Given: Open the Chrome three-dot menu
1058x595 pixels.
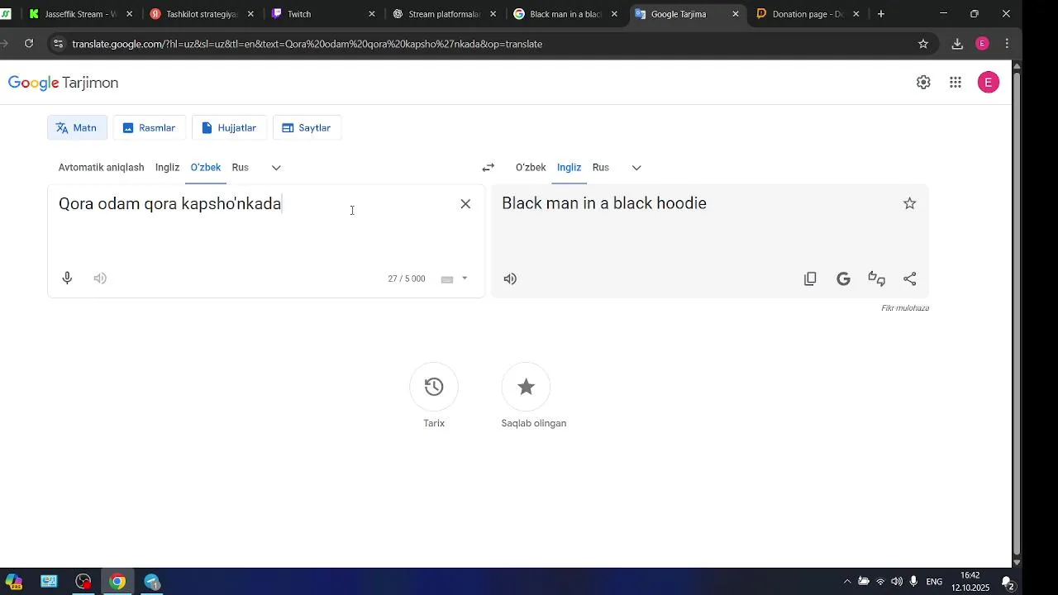Looking at the screenshot, I should (1007, 44).
